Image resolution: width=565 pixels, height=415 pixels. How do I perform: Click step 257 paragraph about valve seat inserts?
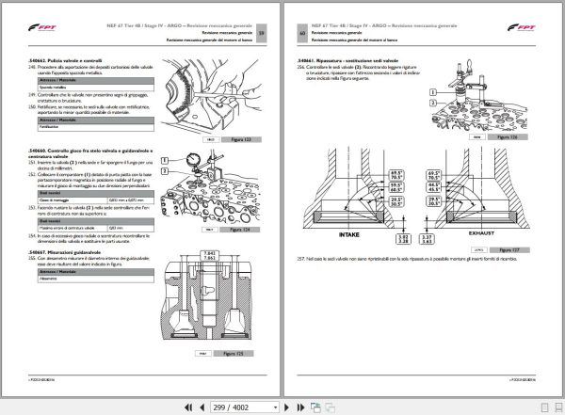407,259
